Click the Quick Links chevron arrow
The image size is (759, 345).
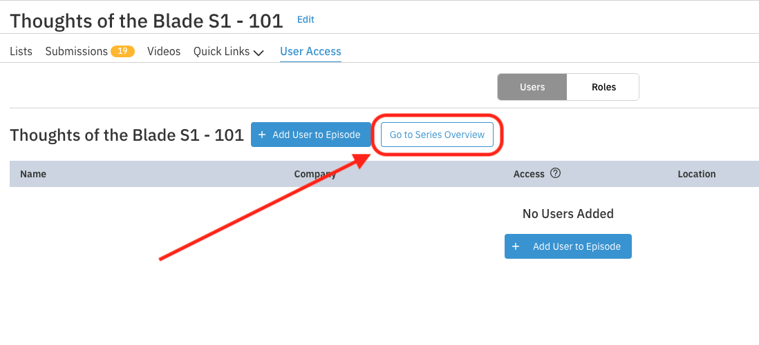259,52
